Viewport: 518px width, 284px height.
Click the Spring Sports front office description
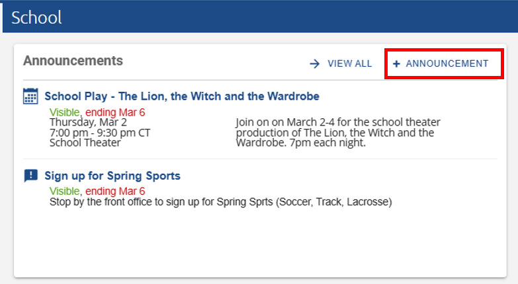(x=221, y=201)
